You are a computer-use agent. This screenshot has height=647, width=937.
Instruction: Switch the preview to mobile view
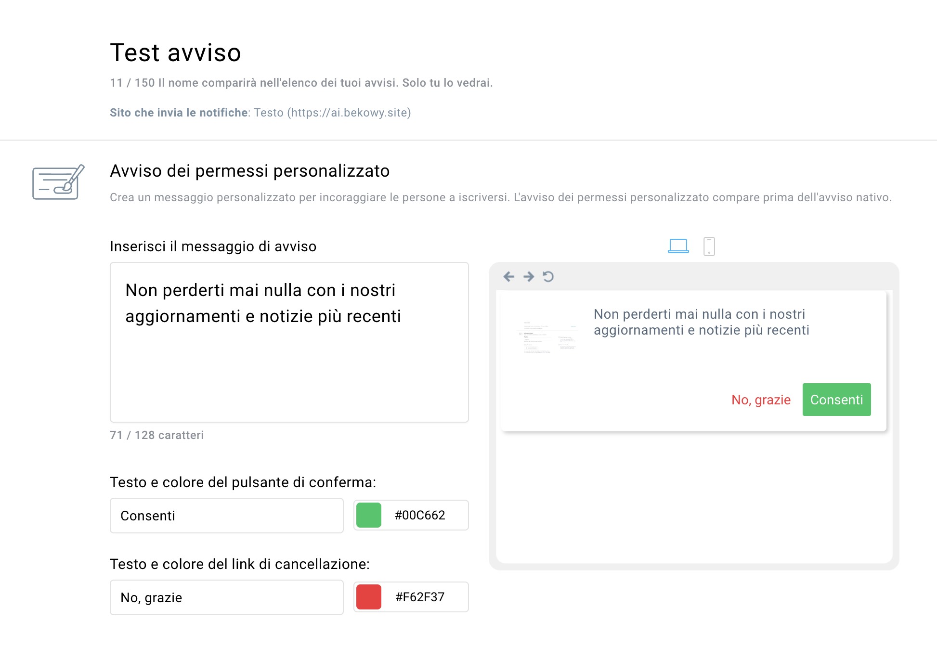[x=710, y=246]
